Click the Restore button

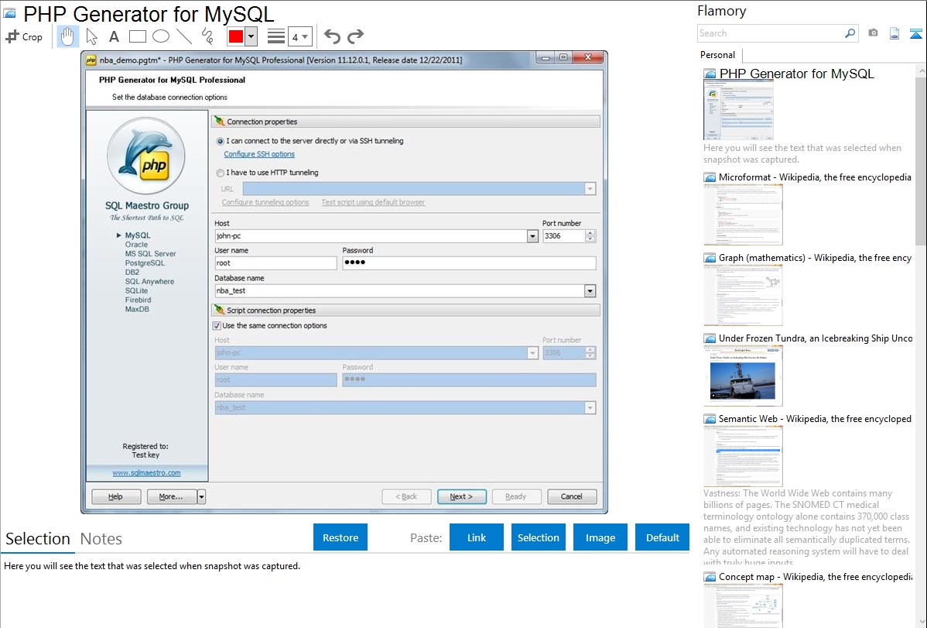pos(340,537)
